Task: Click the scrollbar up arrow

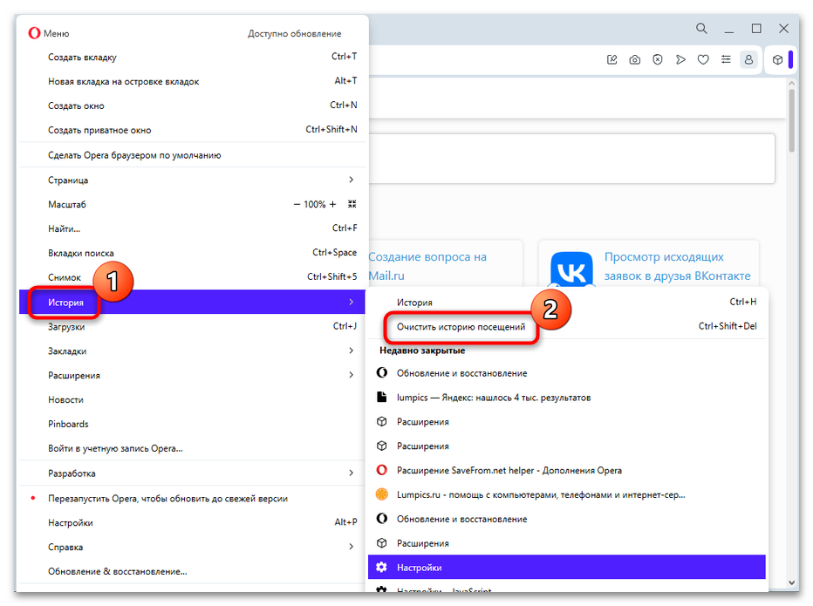Action: pyautogui.click(x=791, y=83)
